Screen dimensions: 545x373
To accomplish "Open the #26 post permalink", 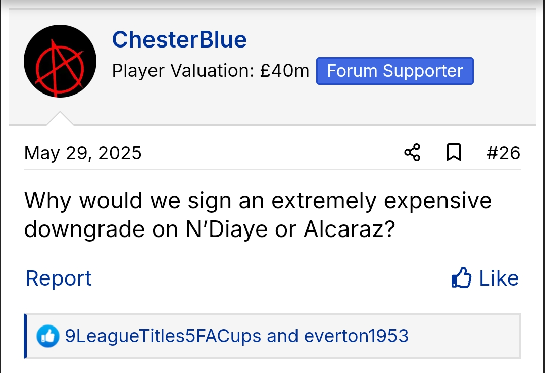I will click(x=503, y=153).
